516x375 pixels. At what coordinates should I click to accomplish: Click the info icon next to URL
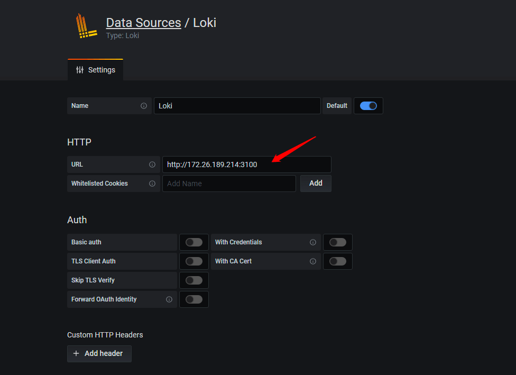click(152, 164)
